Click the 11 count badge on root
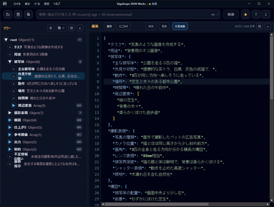Image resolution: width=274 pixels, height=207 pixels. (79, 40)
